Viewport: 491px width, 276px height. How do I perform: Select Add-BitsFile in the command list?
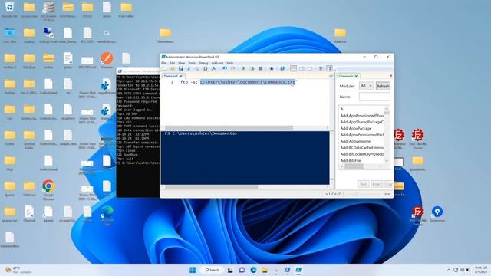351,160
